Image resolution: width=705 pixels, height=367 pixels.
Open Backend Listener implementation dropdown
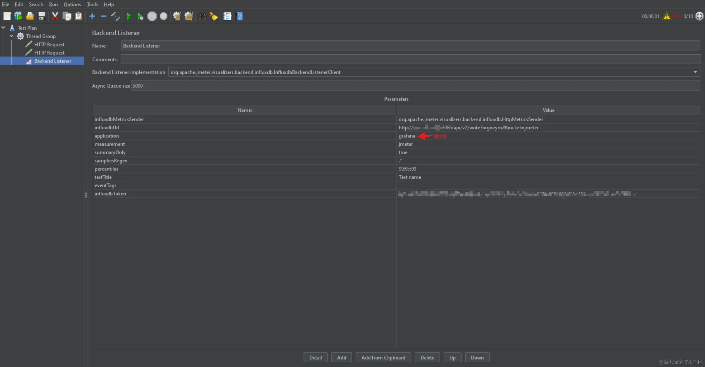pos(695,72)
